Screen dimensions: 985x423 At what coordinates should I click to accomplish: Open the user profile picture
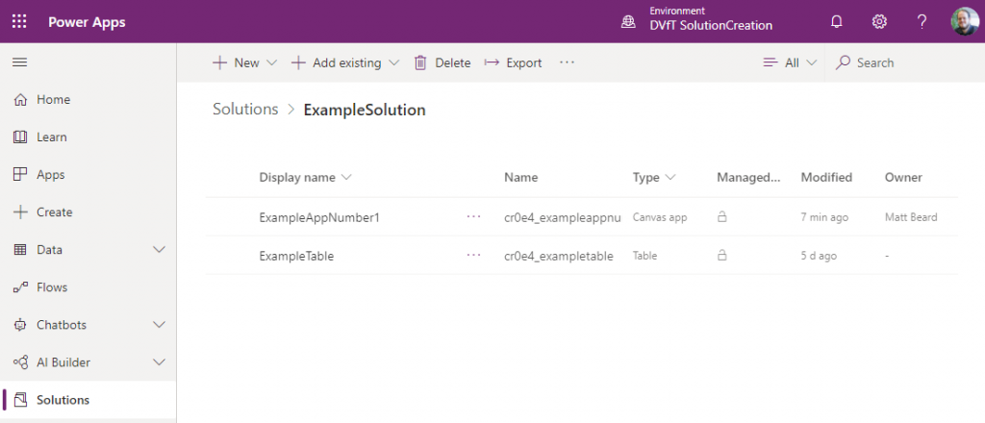point(964,21)
